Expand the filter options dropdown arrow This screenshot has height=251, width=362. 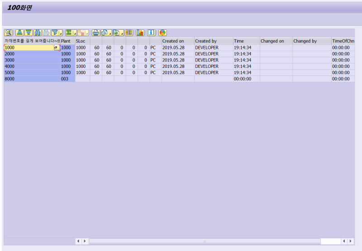click(x=61, y=33)
